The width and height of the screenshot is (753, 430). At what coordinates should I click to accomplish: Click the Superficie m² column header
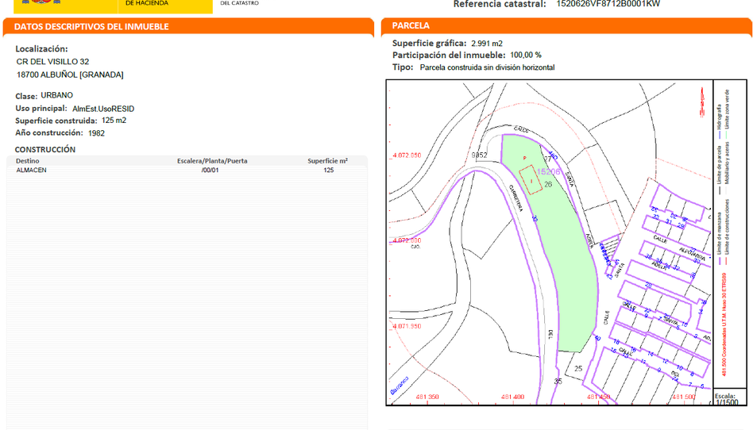tap(327, 161)
